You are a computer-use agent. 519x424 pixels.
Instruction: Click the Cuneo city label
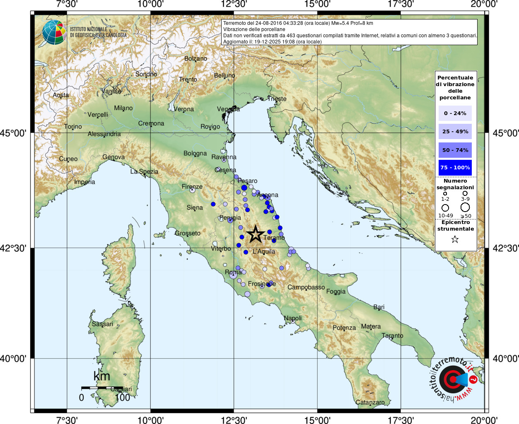[68, 159]
